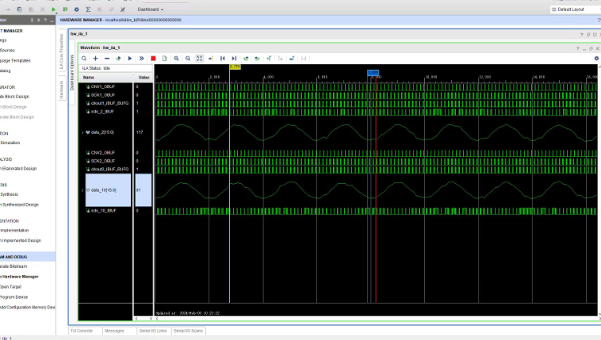The width and height of the screenshot is (601, 340).
Task: Click Generate Bitstream in Flow Navigator
Action: (x=13, y=266)
